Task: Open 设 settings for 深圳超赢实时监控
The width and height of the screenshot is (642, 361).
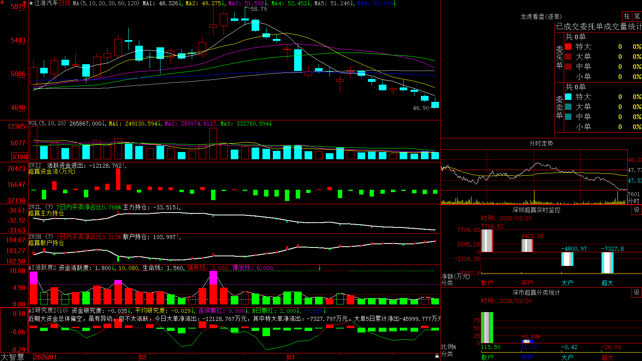Action: click(x=637, y=210)
